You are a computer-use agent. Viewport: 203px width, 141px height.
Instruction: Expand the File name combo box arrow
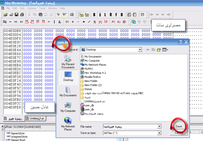159,126
